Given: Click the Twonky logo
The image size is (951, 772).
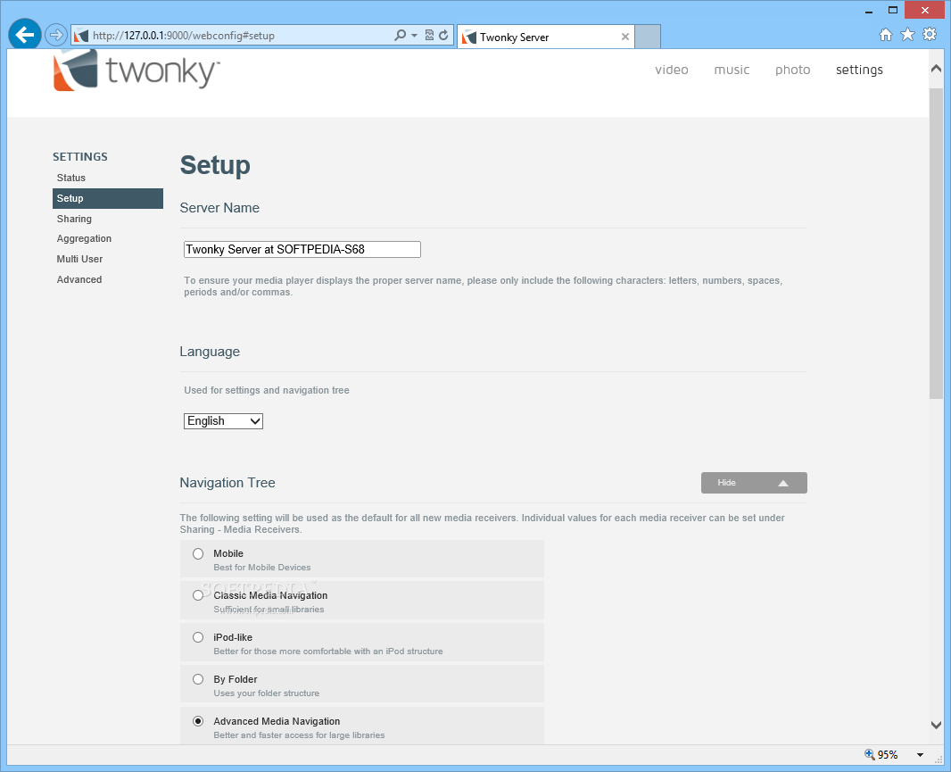Looking at the screenshot, I should [x=136, y=71].
